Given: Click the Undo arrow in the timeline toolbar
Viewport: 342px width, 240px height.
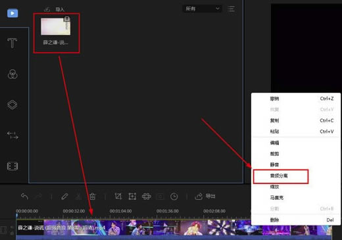Looking at the screenshot, I should pyautogui.click(x=24, y=197).
